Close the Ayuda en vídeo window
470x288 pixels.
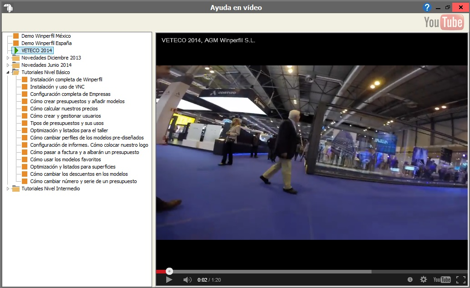(461, 7)
